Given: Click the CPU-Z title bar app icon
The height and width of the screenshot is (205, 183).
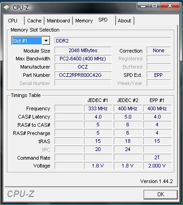Looking at the screenshot, I should pyautogui.click(x=6, y=7).
